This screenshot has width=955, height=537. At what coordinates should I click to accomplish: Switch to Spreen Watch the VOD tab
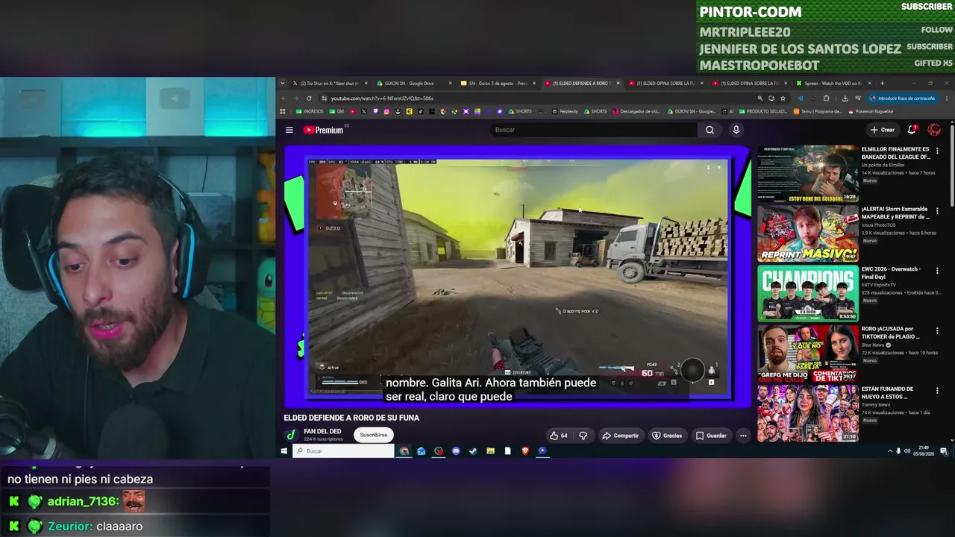pyautogui.click(x=833, y=84)
